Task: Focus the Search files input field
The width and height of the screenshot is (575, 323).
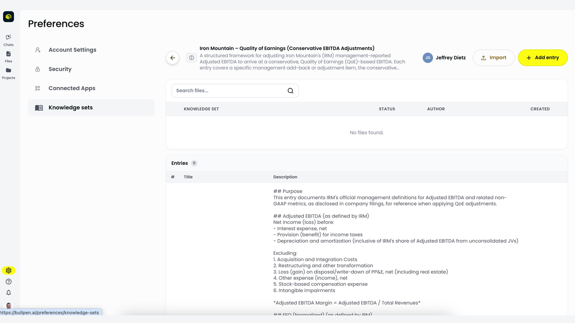Action: (235, 91)
